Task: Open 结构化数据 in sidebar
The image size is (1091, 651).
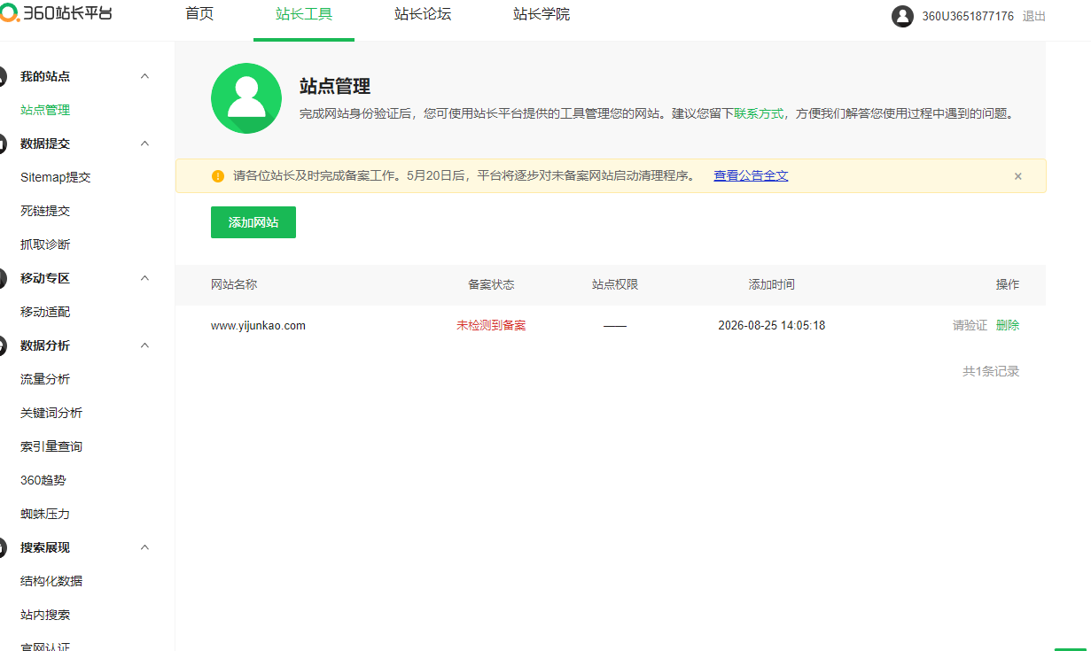Action: click(51, 581)
